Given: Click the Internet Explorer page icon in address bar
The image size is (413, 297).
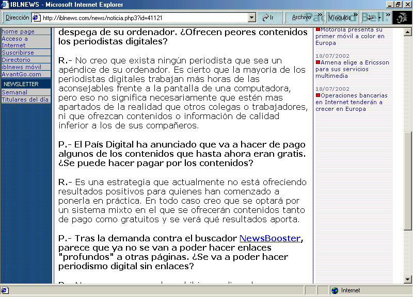Looking at the screenshot, I should pos(36,18).
